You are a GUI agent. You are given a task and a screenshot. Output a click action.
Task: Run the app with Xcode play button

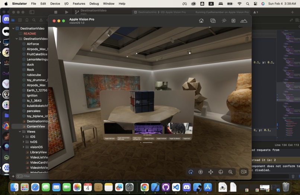coord(67,12)
